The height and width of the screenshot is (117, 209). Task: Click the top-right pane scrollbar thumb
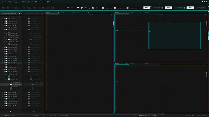(x=207, y=23)
